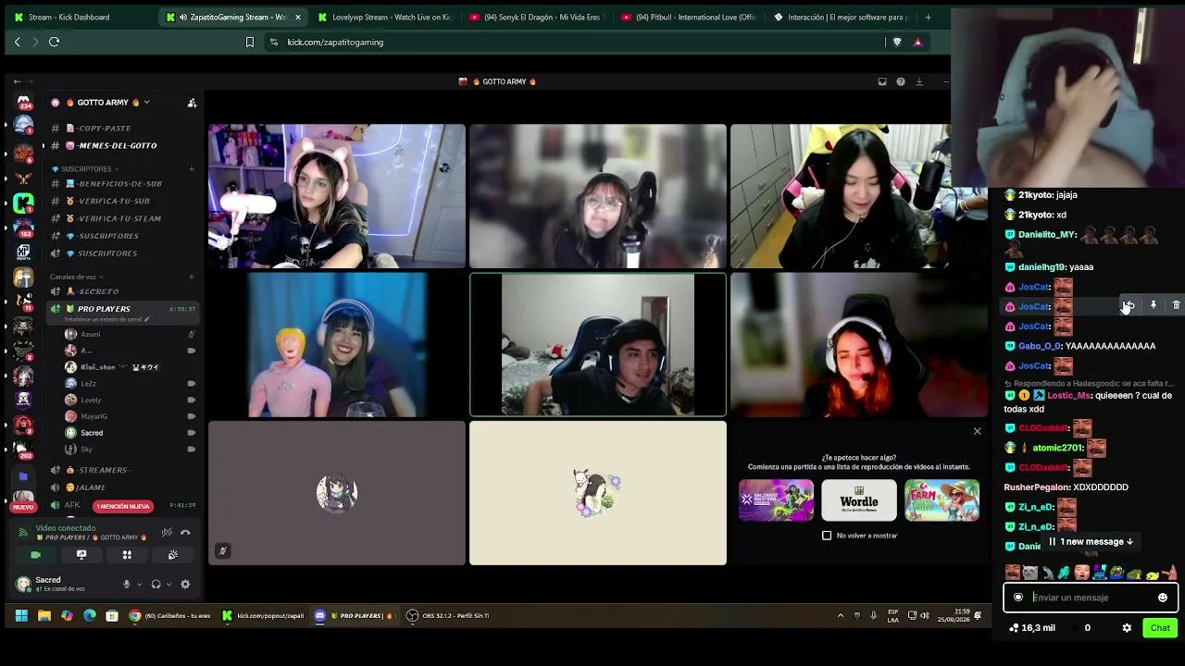
Task: Launch the Farm activity card
Action: (942, 500)
